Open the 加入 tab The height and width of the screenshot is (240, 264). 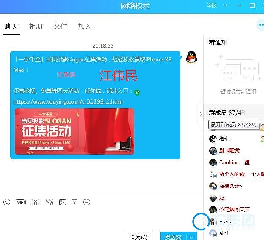(84, 26)
